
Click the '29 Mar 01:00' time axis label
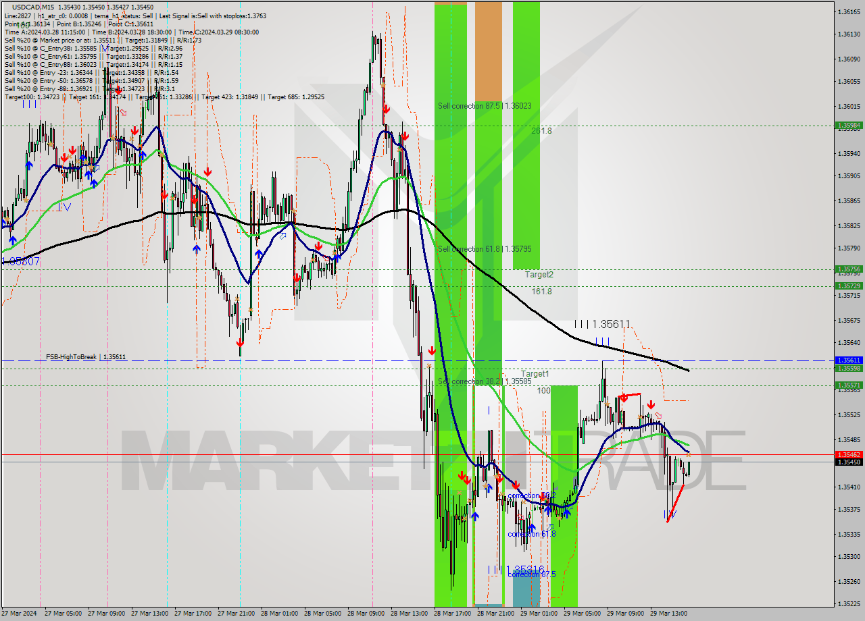tap(539, 614)
